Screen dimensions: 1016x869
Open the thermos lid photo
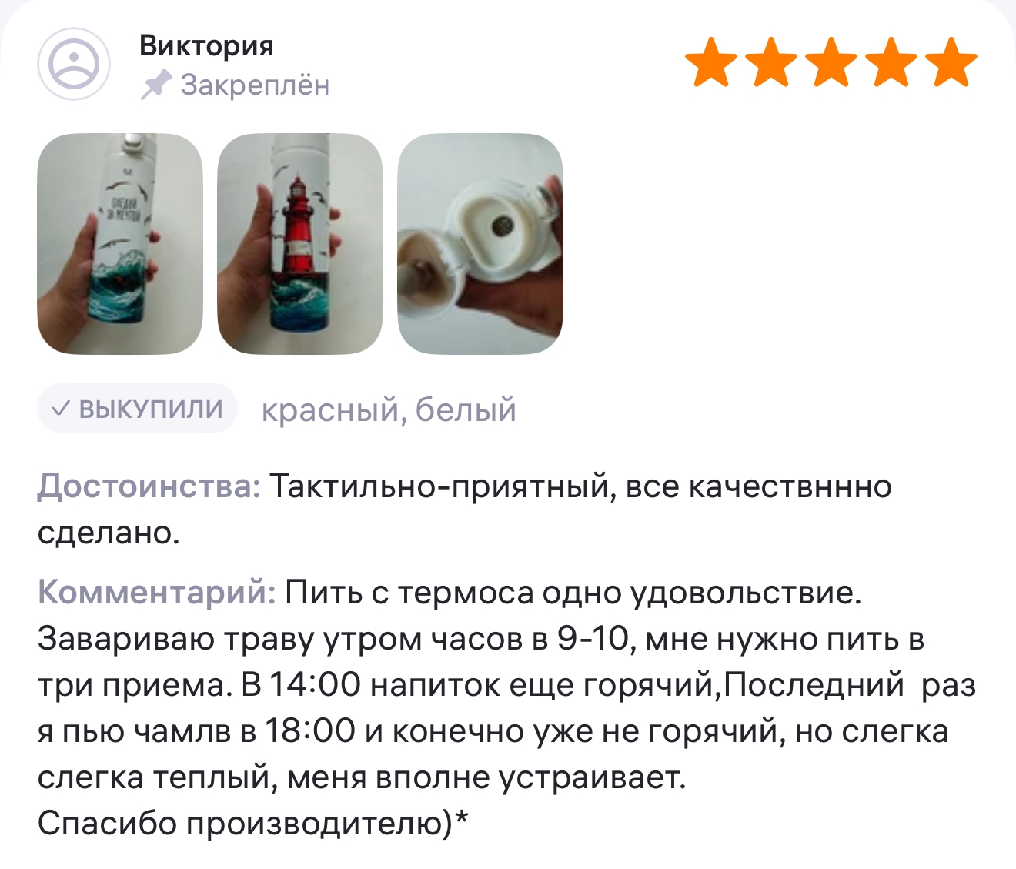(480, 244)
